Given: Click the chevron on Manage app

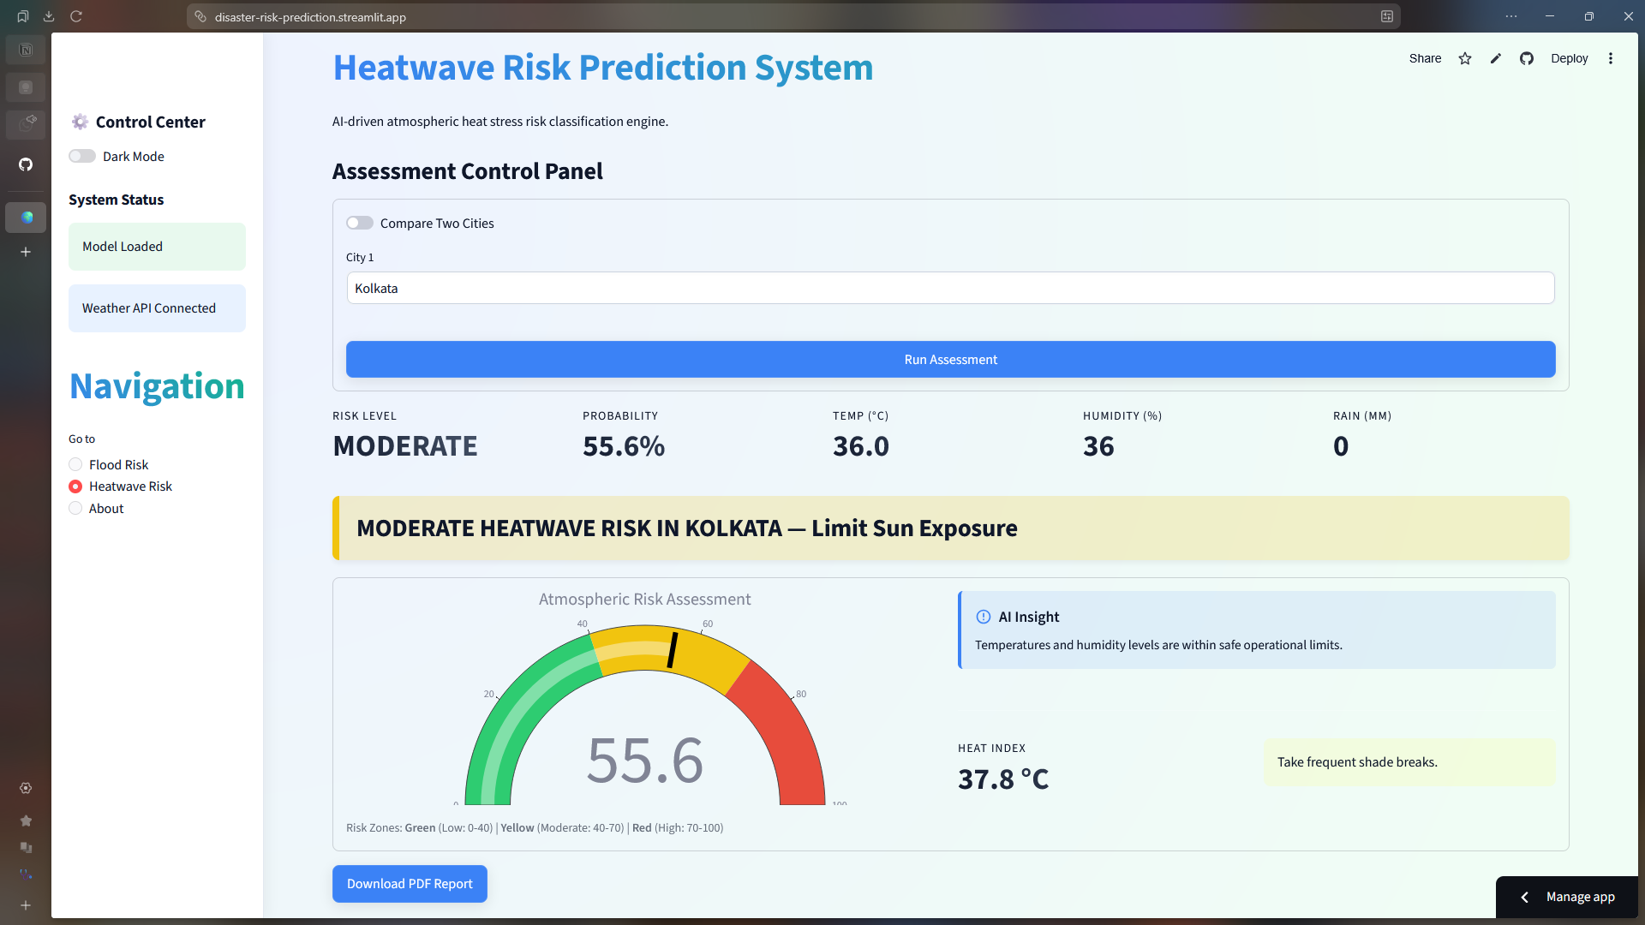Looking at the screenshot, I should [x=1524, y=897].
